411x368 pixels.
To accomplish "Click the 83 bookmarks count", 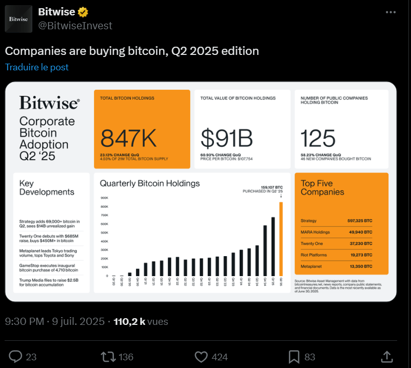I will (x=310, y=357).
